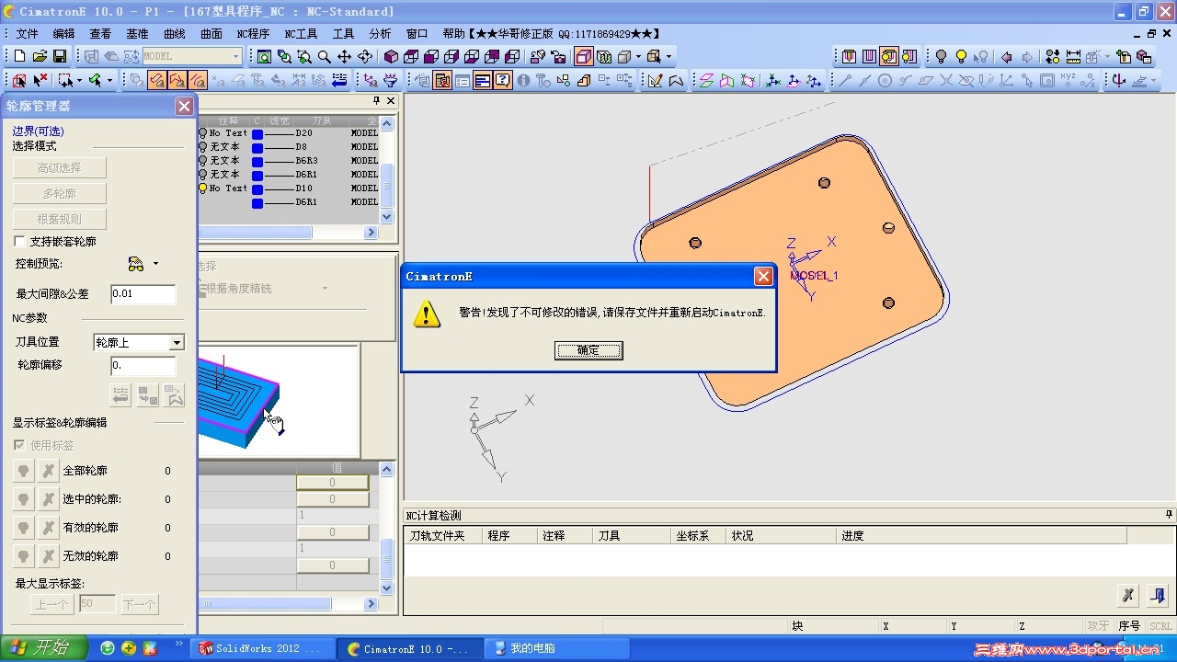Click the help question mark window icon
1177x662 pixels.
pyautogui.click(x=503, y=81)
